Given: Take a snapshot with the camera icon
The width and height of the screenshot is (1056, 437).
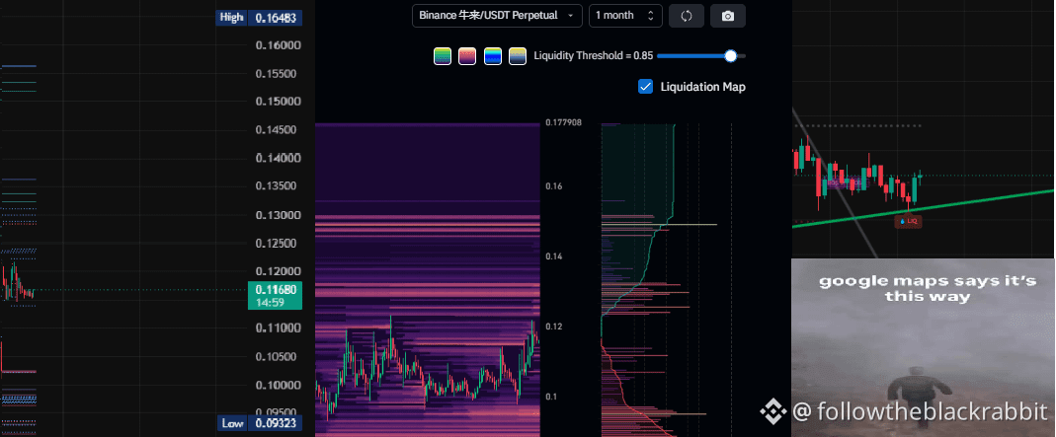Looking at the screenshot, I should tap(727, 16).
